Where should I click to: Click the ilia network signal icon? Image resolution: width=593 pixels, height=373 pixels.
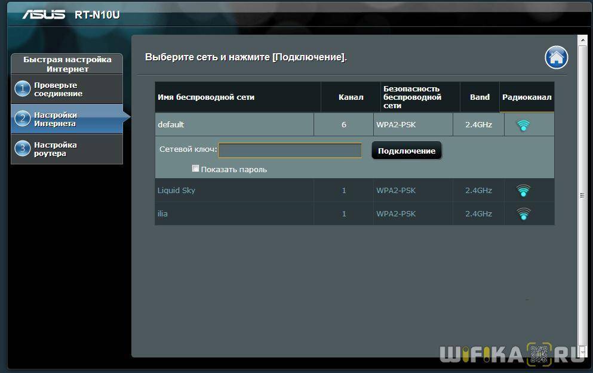tap(523, 214)
